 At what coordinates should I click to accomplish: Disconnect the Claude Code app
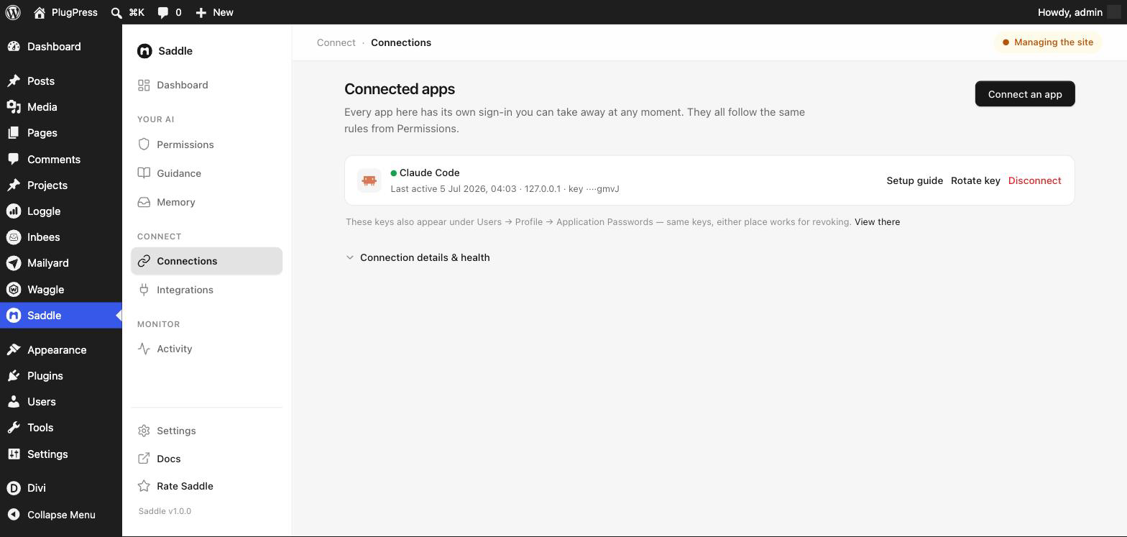coord(1034,180)
